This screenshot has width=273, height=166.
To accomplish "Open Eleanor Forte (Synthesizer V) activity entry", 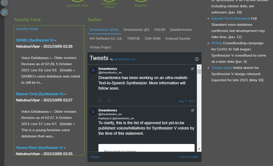I will pyautogui.click(x=39, y=94).
